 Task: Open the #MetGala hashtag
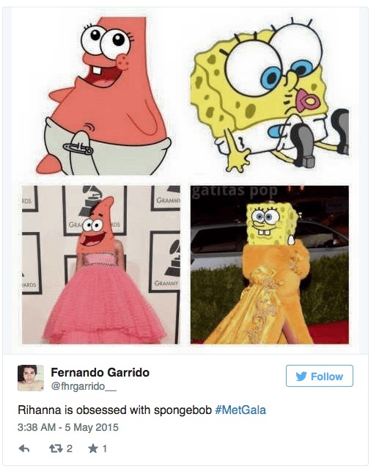[240, 410]
